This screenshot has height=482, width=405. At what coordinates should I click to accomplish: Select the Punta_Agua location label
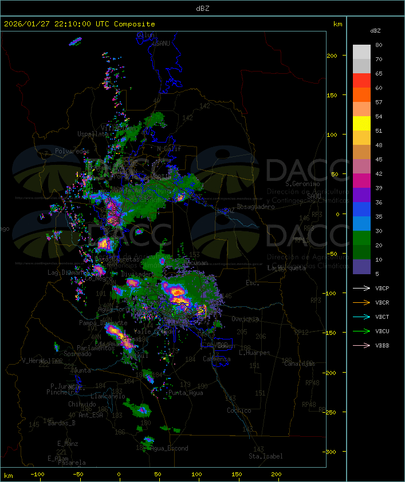pyautogui.click(x=186, y=393)
